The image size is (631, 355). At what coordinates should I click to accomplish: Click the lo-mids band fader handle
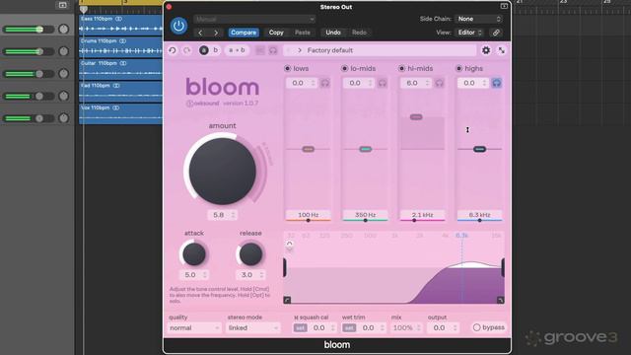pyautogui.click(x=366, y=149)
